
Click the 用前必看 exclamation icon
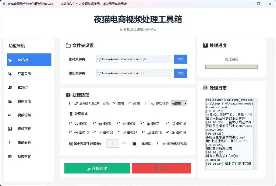click(x=10, y=143)
